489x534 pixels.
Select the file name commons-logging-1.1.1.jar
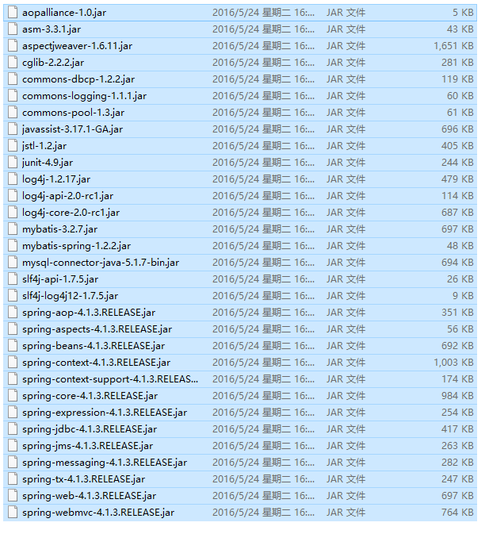point(84,96)
